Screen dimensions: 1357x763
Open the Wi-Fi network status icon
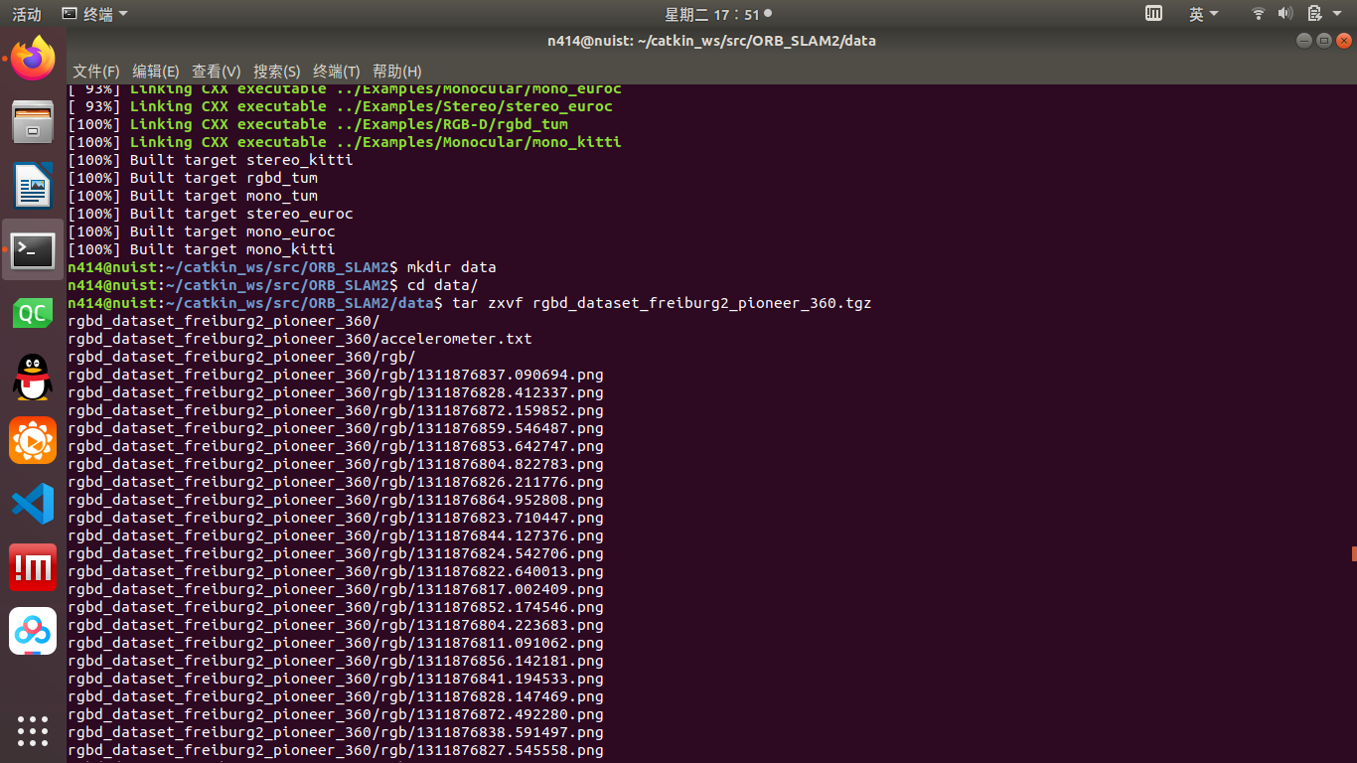(x=1259, y=14)
